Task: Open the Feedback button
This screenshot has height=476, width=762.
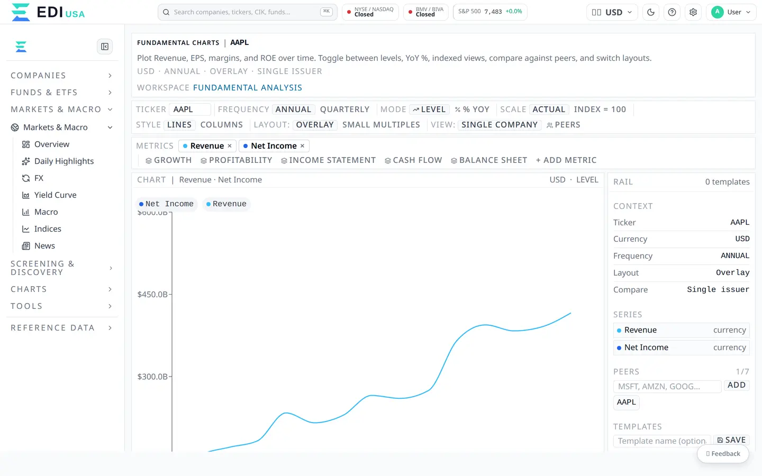Action: (723, 454)
